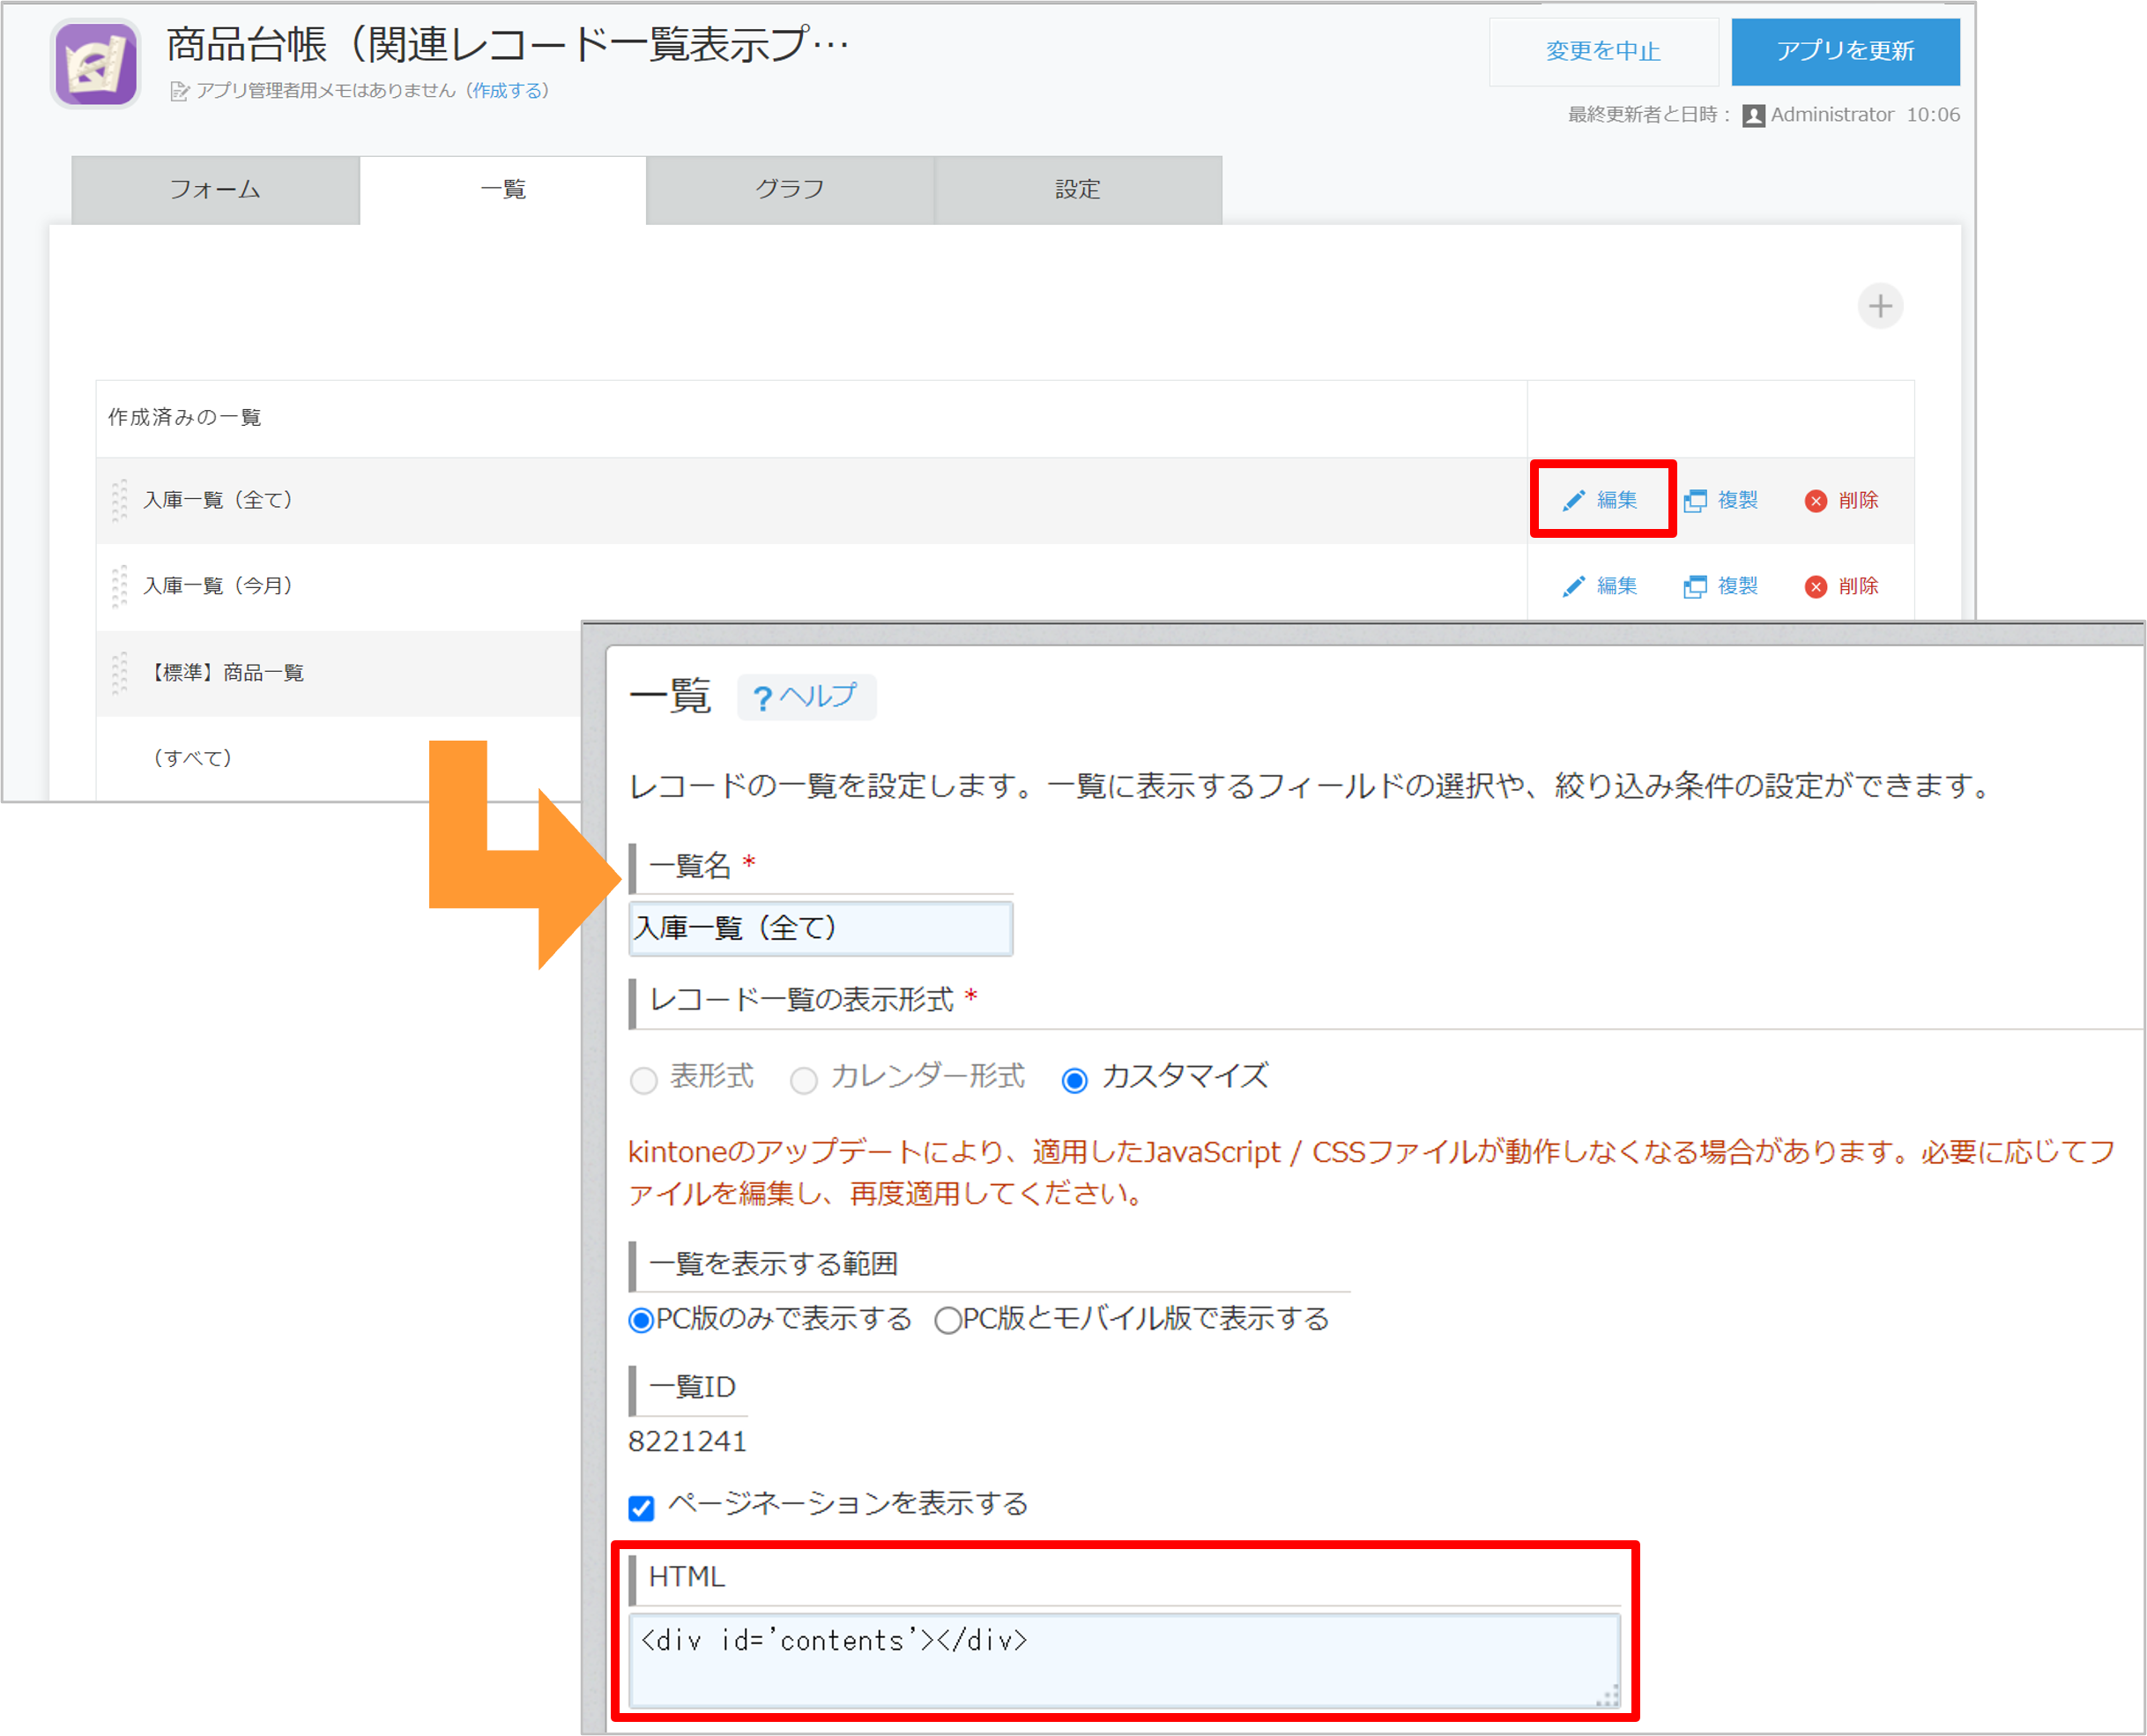This screenshot has height=1736, width=2147.
Task: Click the app title 商品台帳 heading
Action: (x=508, y=45)
